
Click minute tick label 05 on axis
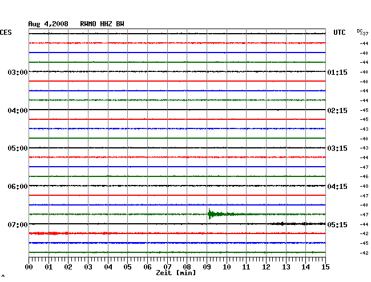[127, 267]
